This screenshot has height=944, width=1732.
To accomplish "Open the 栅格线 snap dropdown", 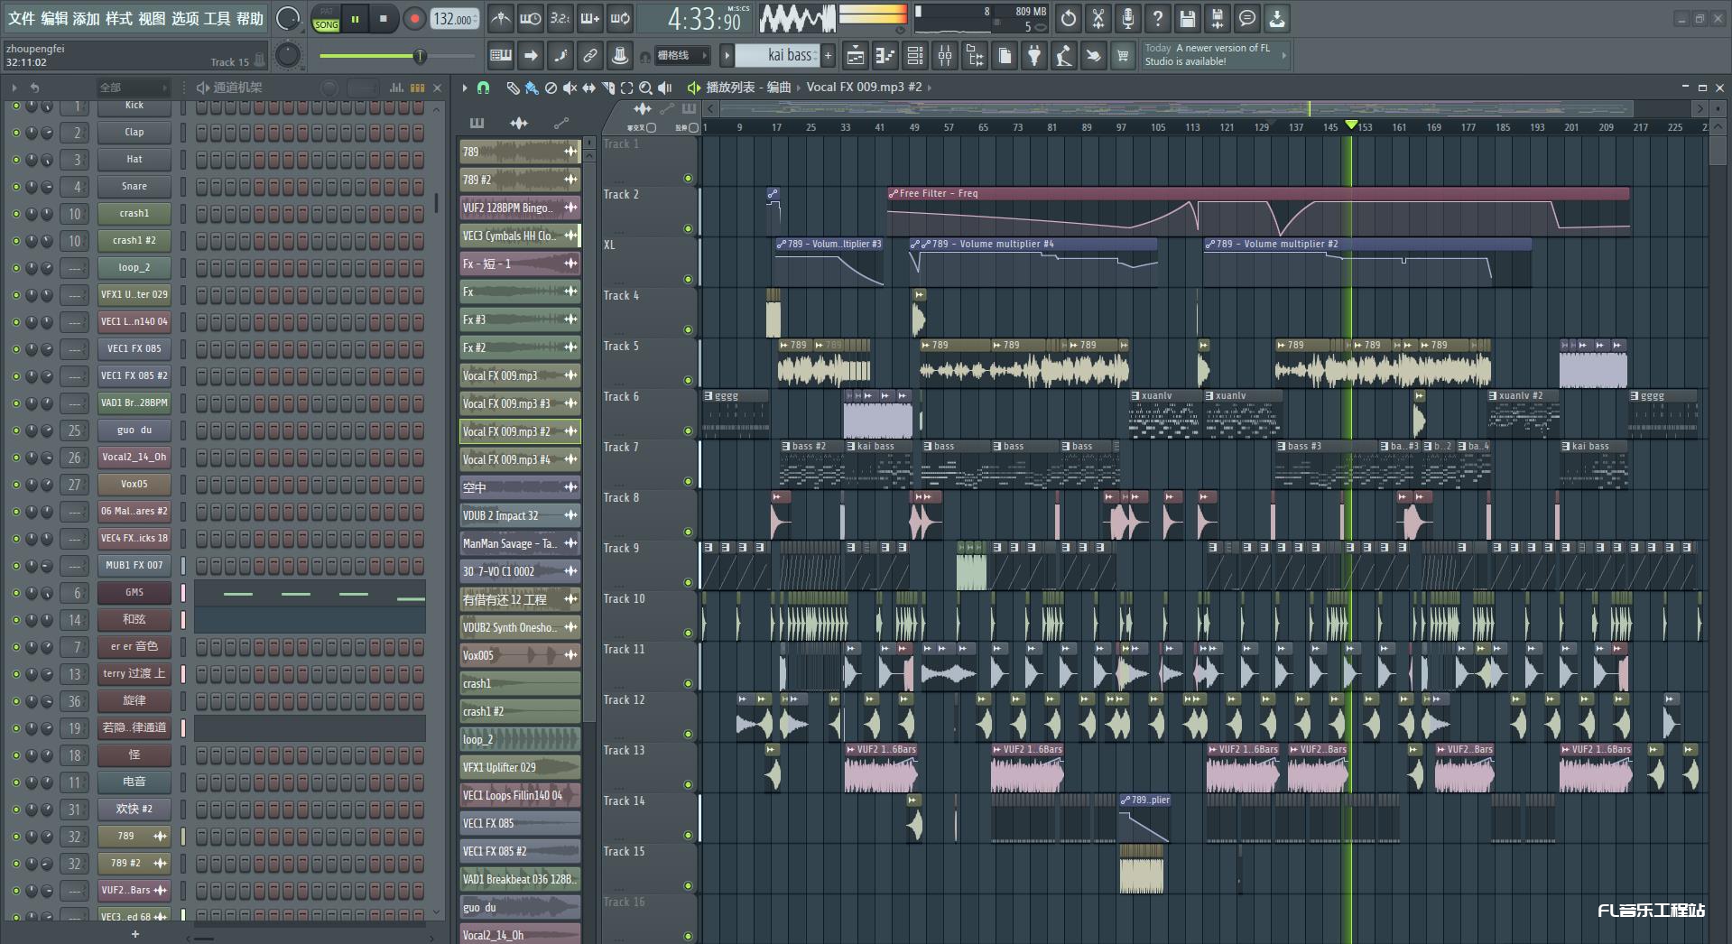I will tap(681, 56).
